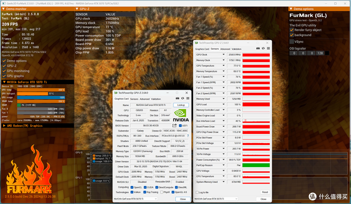Click the PerfCap Reason green bar
The image size is (351, 204).
tap(256, 165)
